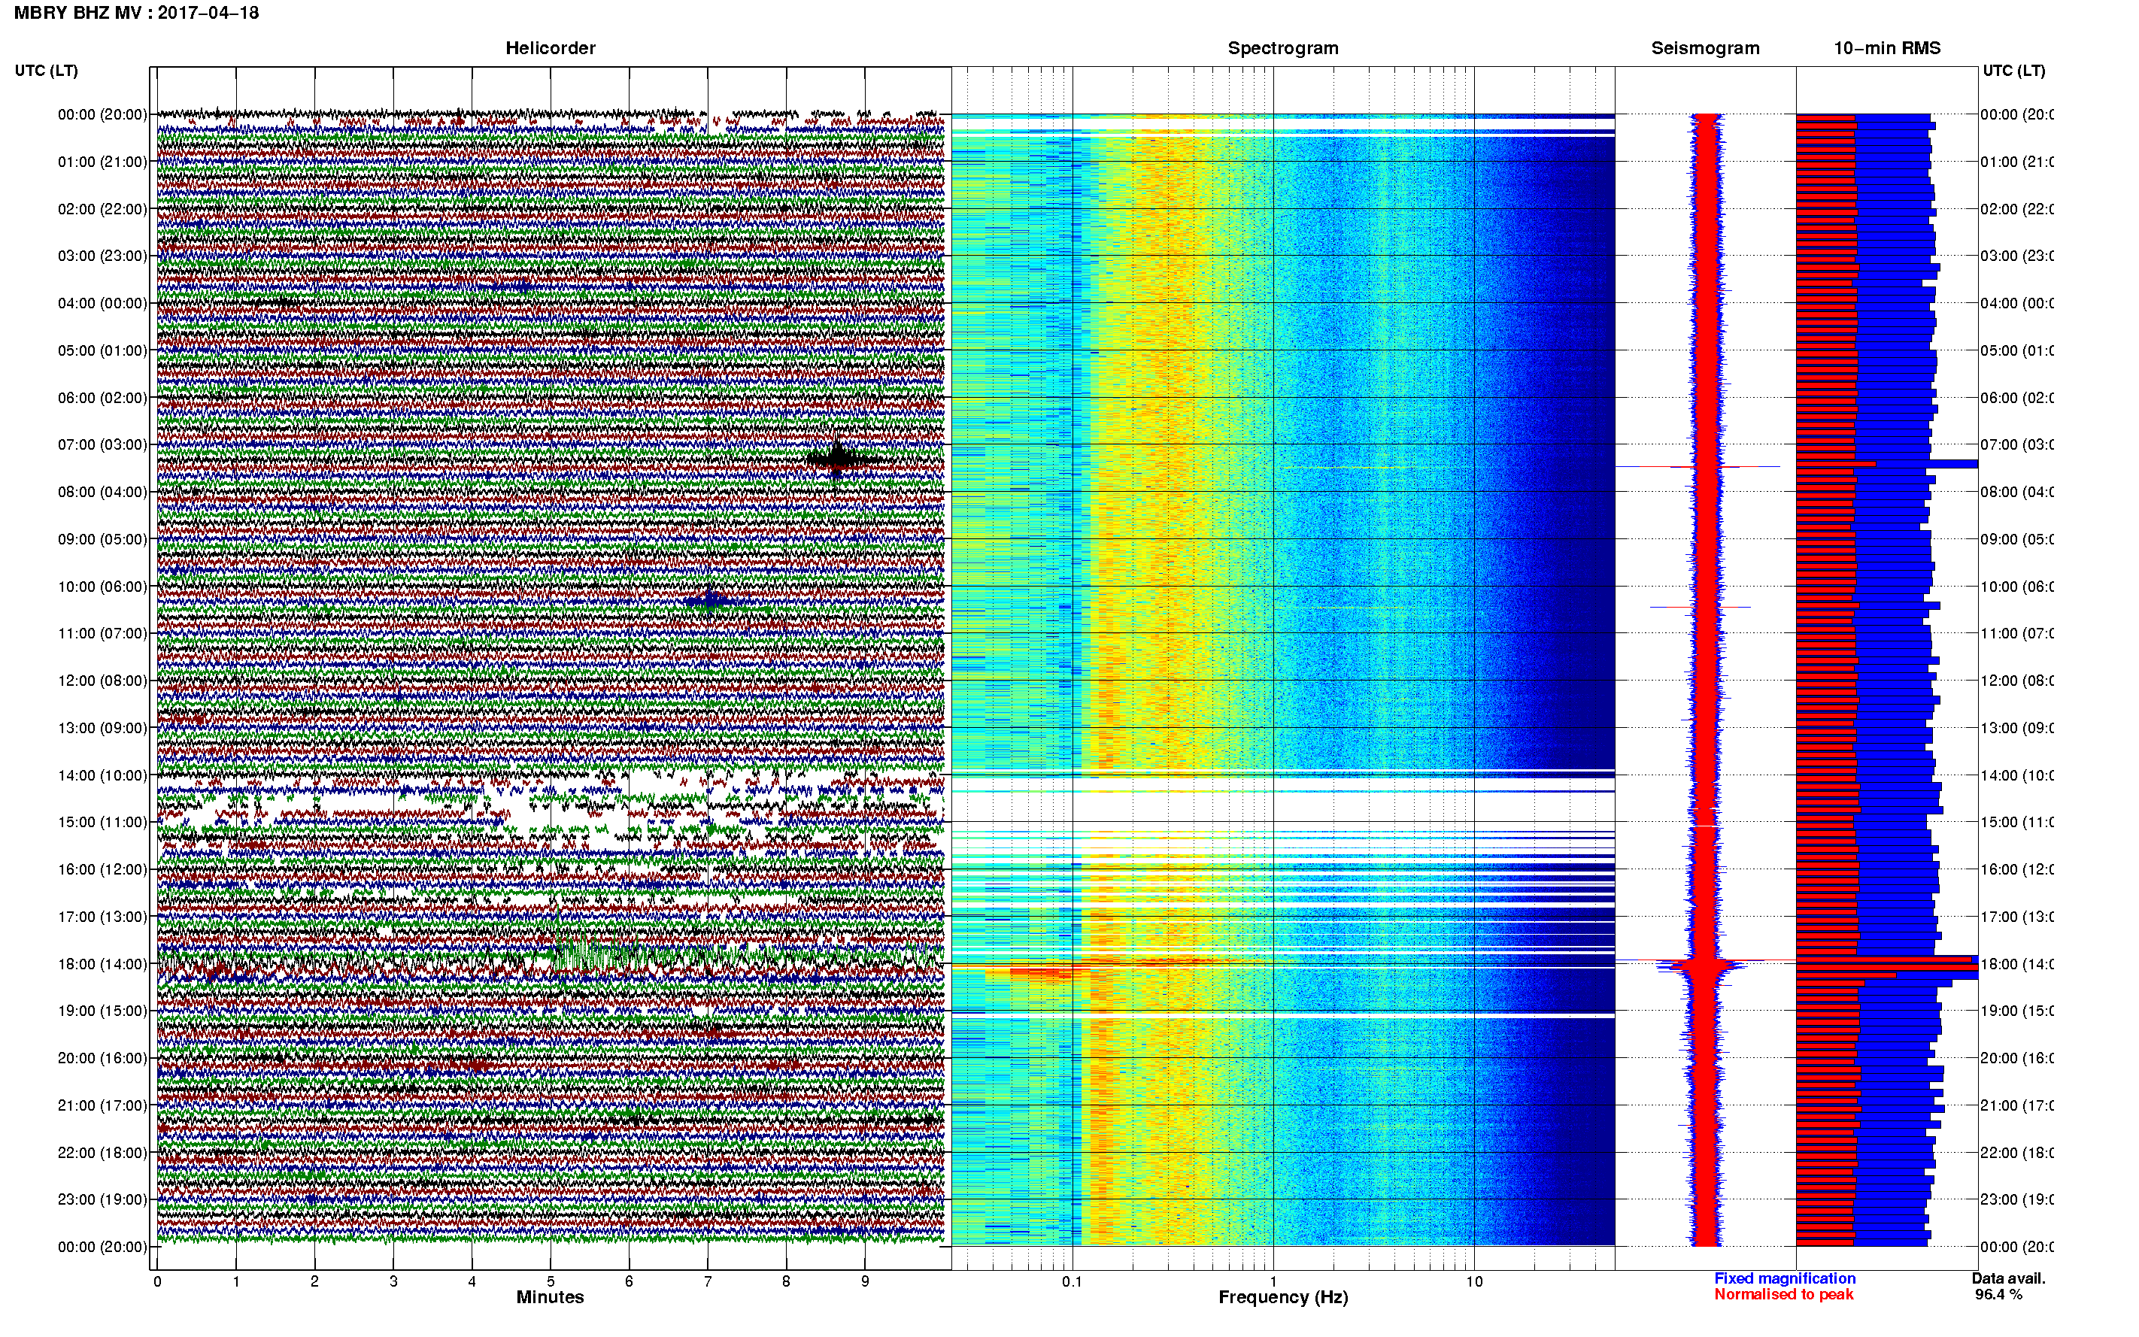Click the left 22:00 (18:00) time label
The width and height of the screenshot is (2139, 1337).
click(x=102, y=1153)
